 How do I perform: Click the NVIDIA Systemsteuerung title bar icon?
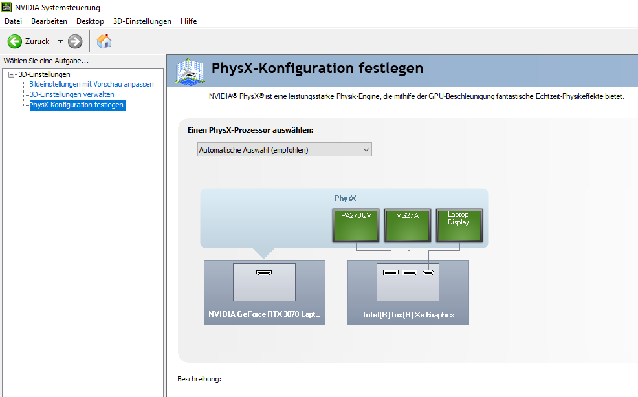point(6,7)
